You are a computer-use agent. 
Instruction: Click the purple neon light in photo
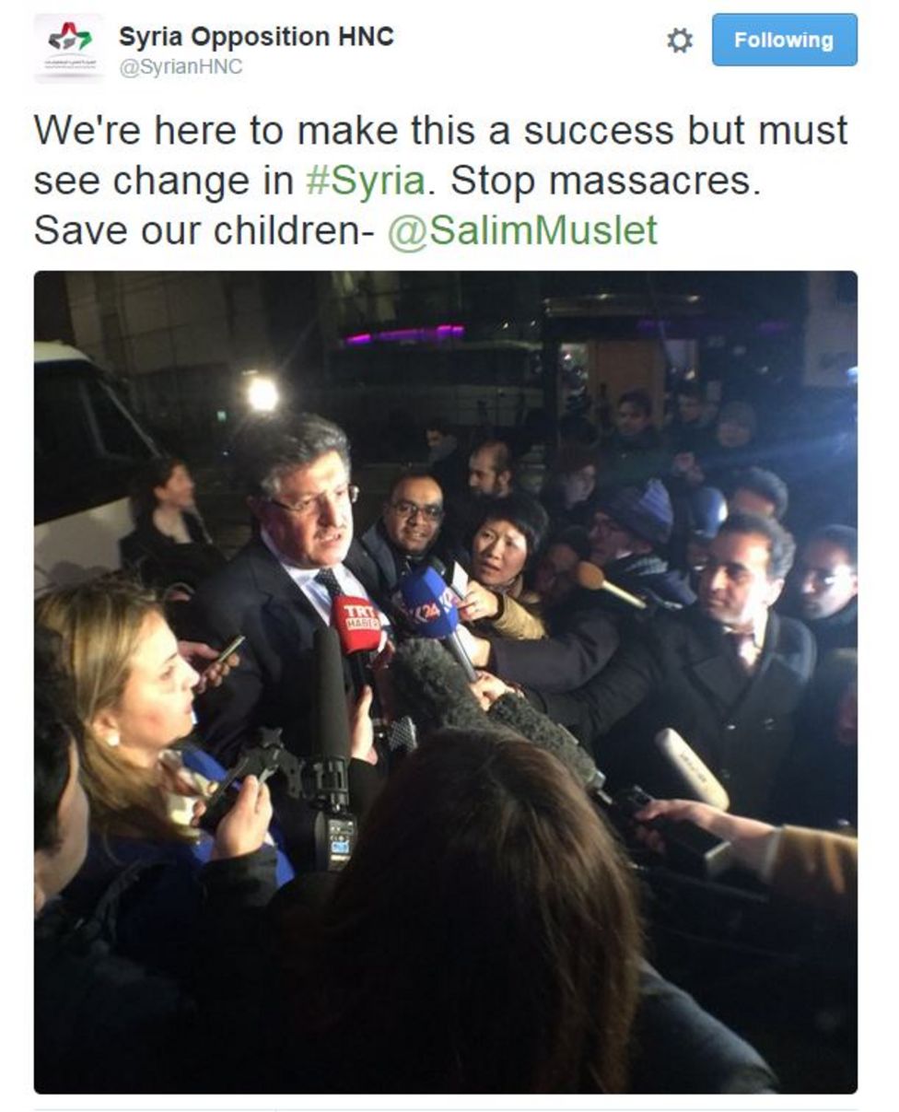(404, 334)
